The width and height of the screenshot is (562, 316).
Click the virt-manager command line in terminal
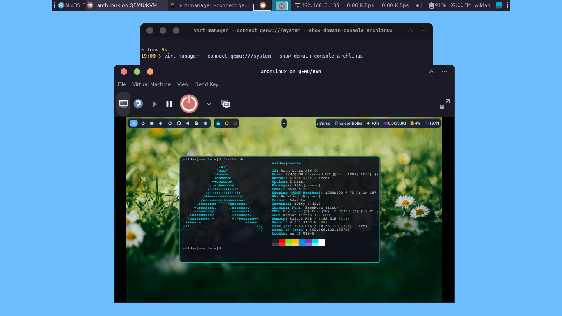click(x=263, y=56)
